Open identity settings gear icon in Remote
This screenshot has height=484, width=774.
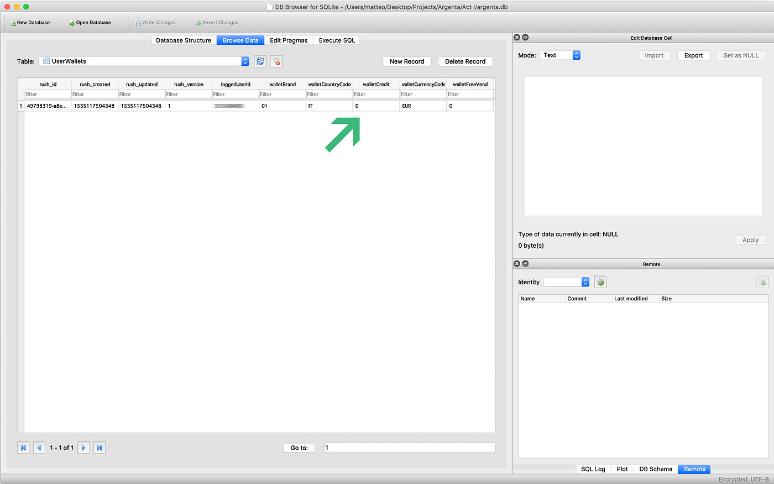pyautogui.click(x=600, y=282)
